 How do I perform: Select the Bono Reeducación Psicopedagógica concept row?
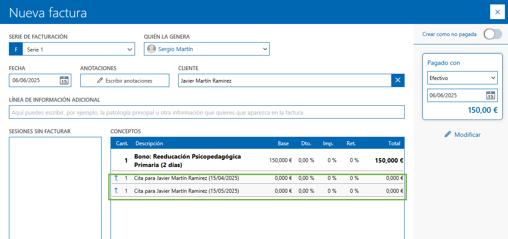[x=257, y=161]
